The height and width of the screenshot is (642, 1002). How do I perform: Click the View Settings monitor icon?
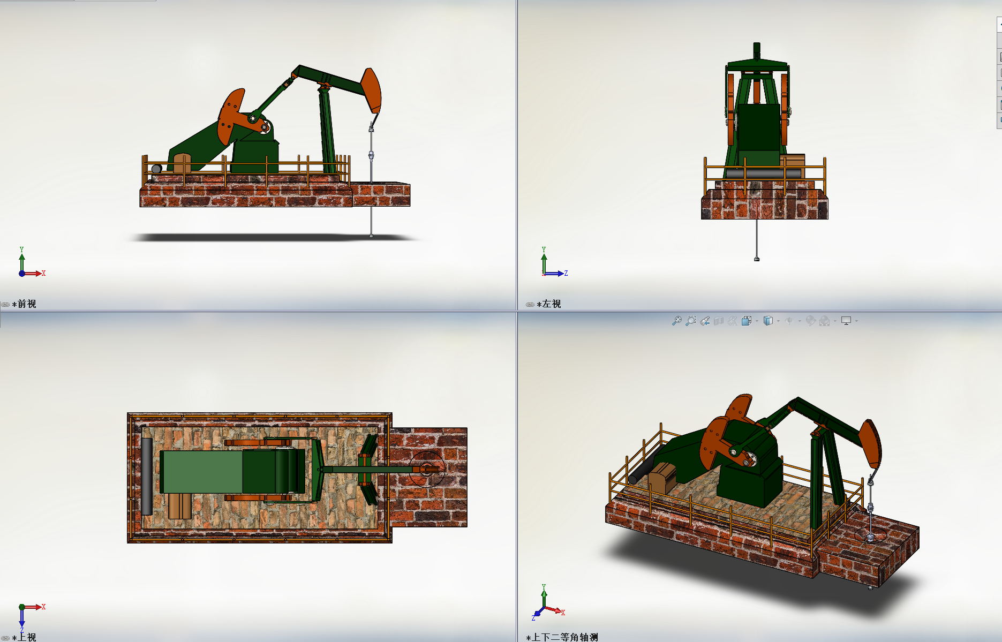point(846,321)
